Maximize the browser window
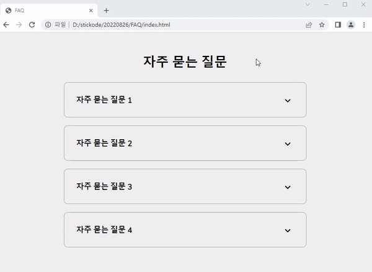Image resolution: width=372 pixels, height=272 pixels. (x=345, y=4)
